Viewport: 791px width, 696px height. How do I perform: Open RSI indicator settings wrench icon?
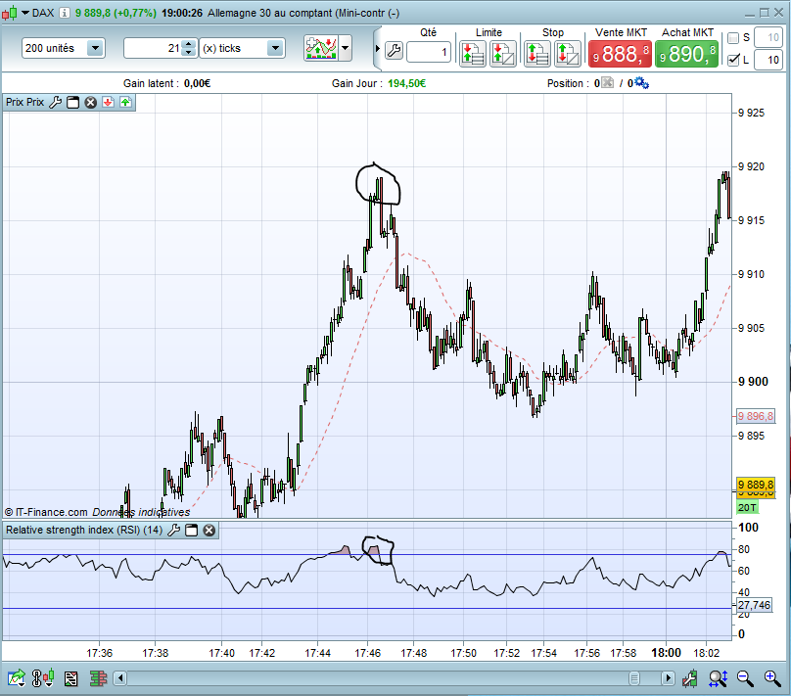(173, 530)
